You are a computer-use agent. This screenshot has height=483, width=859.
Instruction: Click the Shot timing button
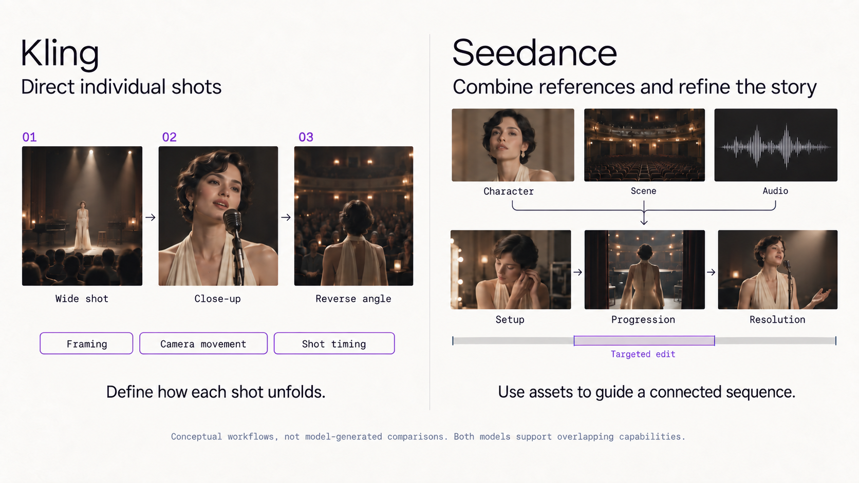click(x=334, y=343)
